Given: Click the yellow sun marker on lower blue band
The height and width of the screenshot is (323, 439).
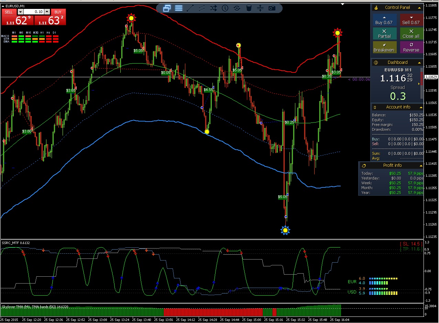Looking at the screenshot, I should point(207,131).
